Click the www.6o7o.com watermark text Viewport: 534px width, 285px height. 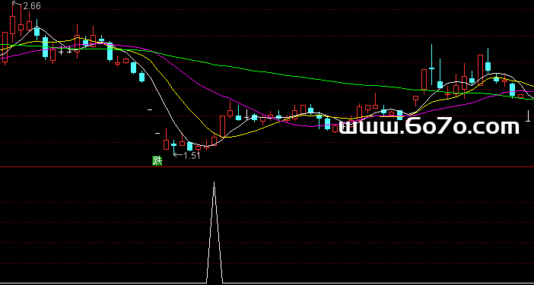429,127
